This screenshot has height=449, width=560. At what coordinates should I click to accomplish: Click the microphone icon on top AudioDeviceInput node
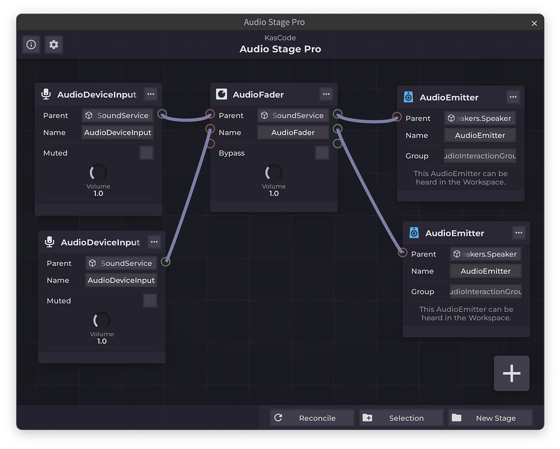click(46, 93)
